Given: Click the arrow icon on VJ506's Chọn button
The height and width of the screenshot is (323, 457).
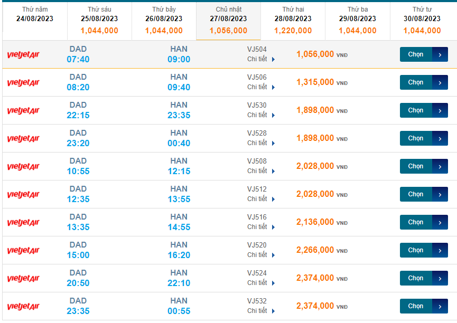Looking at the screenshot, I should tap(440, 82).
